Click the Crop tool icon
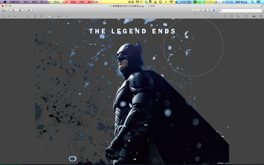Screen dimensions: 264x165 pyautogui.click(x=247, y=16)
